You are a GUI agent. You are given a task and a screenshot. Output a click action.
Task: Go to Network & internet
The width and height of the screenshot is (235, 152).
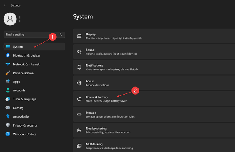point(34,64)
